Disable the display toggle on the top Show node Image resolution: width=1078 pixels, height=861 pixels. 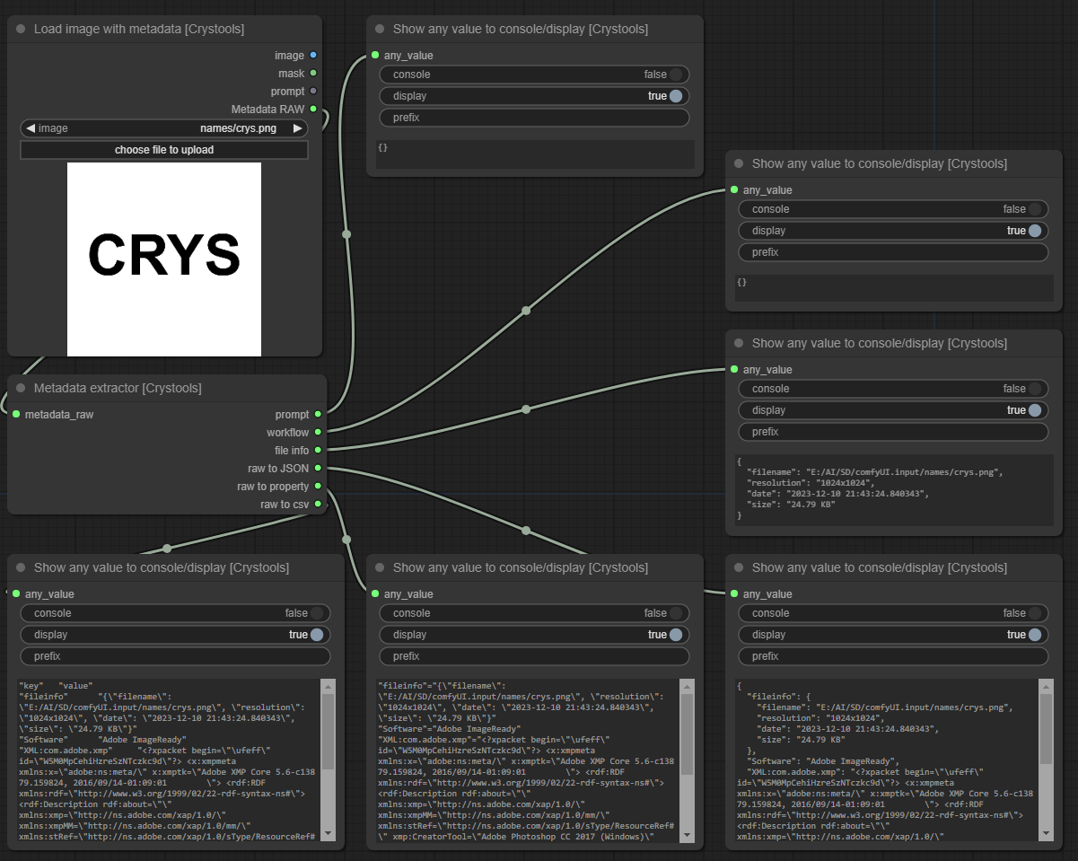(674, 96)
